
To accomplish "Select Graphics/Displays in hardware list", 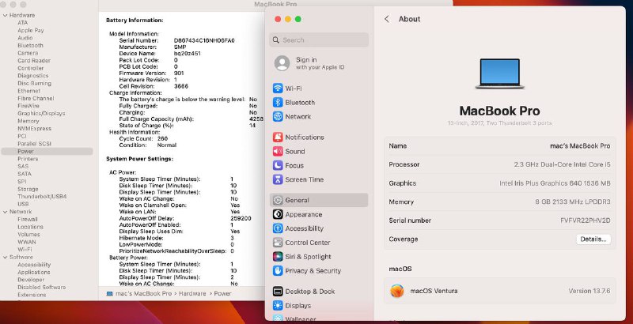I will pos(41,114).
